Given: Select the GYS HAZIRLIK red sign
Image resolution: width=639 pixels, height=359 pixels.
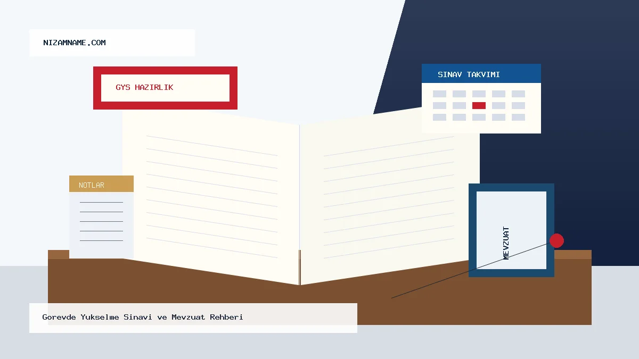Looking at the screenshot, I should pyautogui.click(x=165, y=88).
